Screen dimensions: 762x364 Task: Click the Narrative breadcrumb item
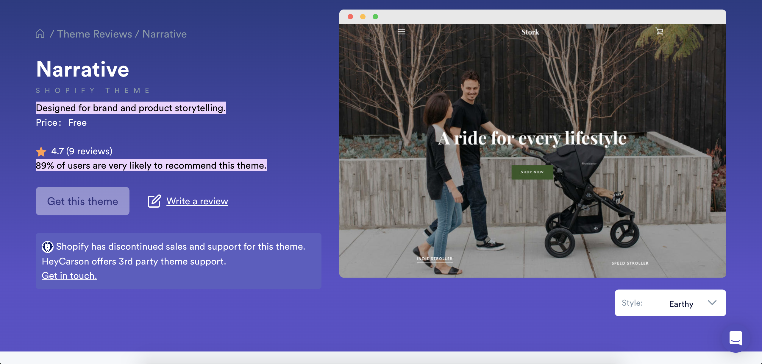pos(164,34)
